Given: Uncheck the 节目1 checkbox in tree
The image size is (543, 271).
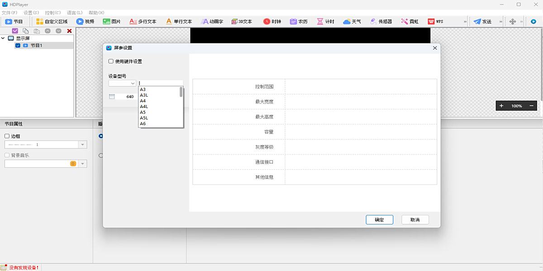Looking at the screenshot, I should pos(18,46).
